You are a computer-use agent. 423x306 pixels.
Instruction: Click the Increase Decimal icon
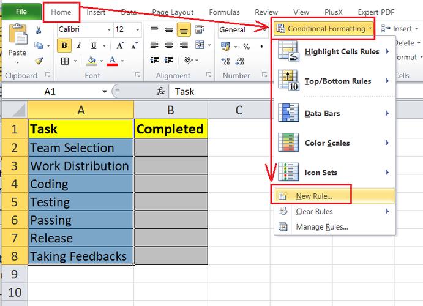pos(225,61)
